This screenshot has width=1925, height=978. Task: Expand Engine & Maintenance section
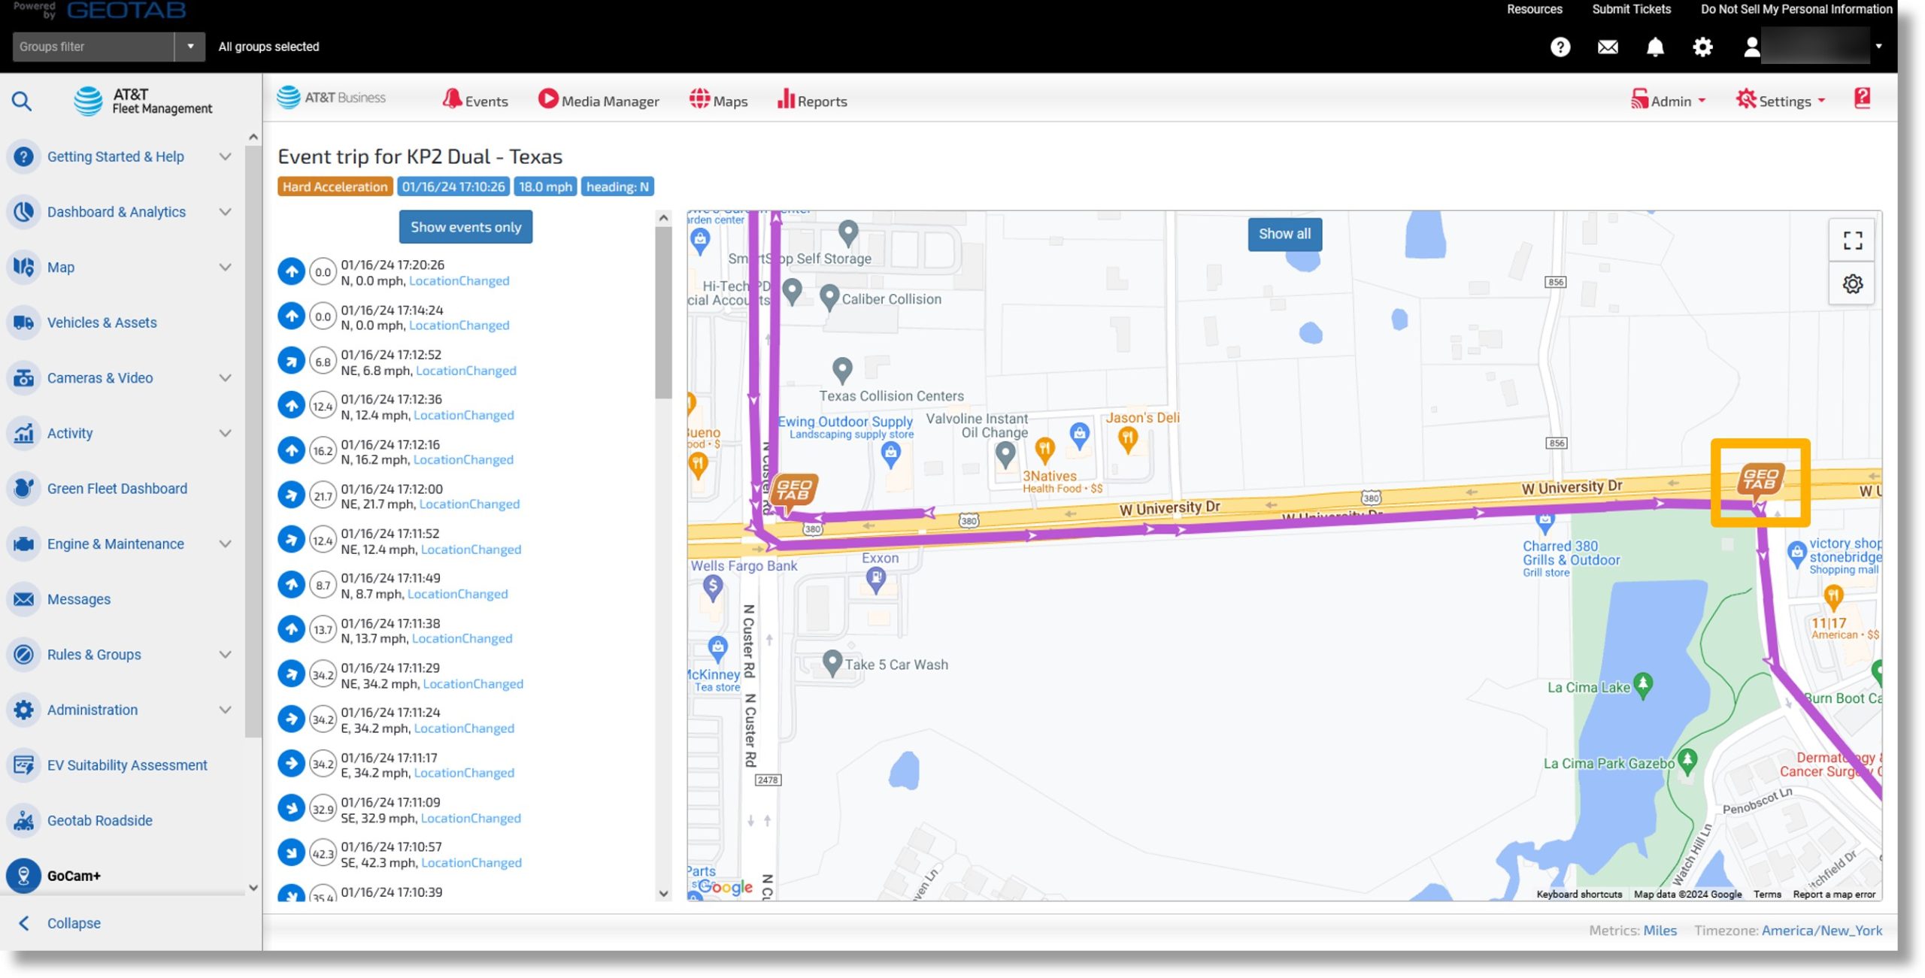point(225,544)
